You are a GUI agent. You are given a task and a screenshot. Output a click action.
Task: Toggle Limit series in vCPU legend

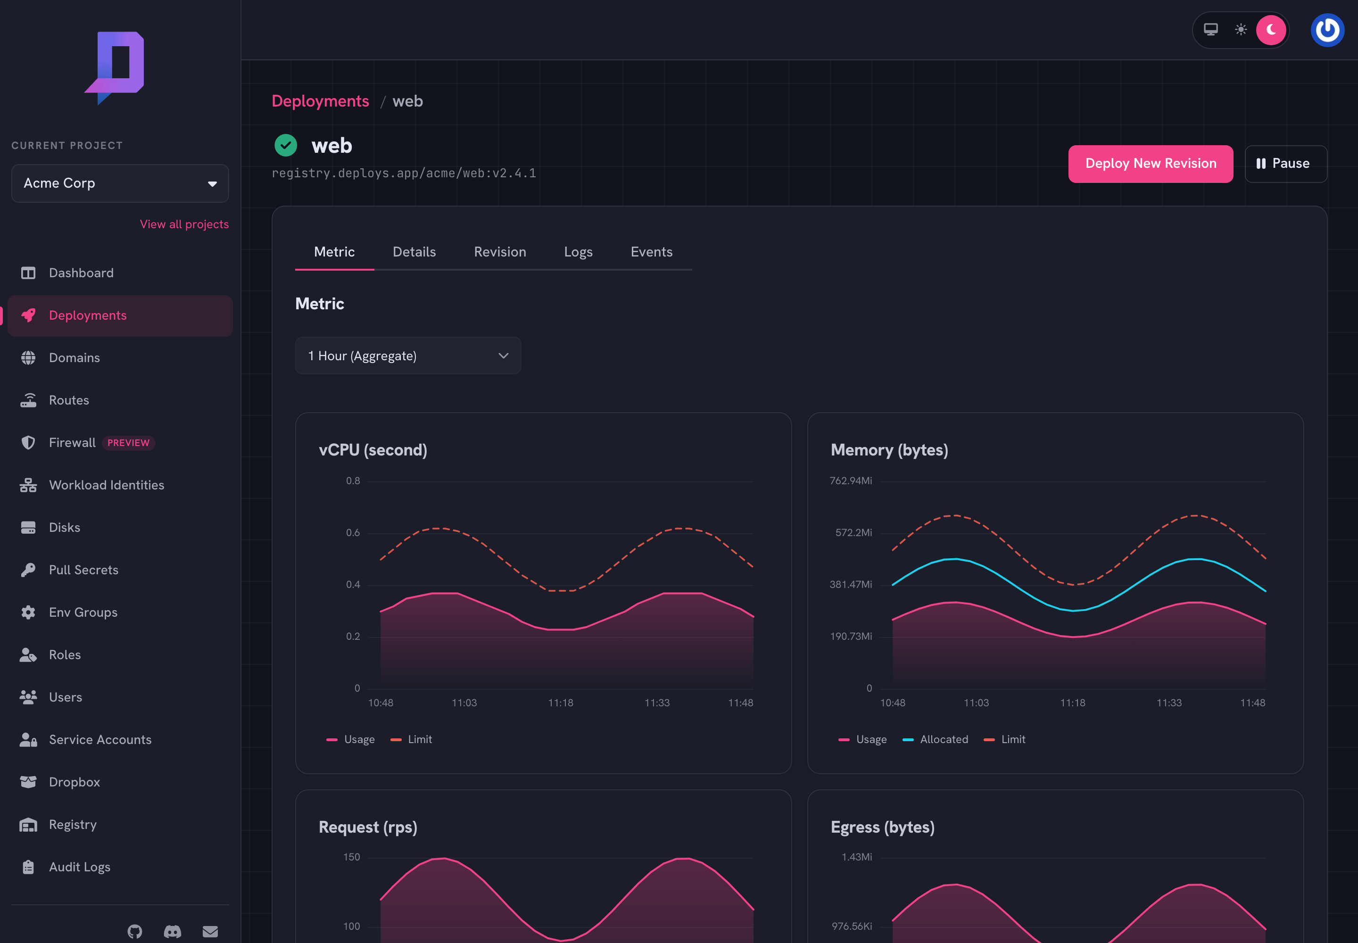pos(411,740)
